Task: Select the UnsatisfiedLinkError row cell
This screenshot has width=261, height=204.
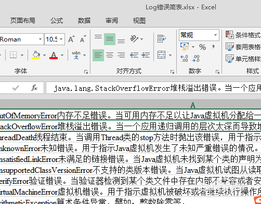Action: click(x=130, y=159)
